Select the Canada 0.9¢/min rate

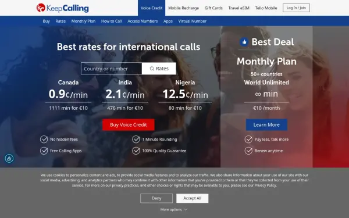(68, 94)
